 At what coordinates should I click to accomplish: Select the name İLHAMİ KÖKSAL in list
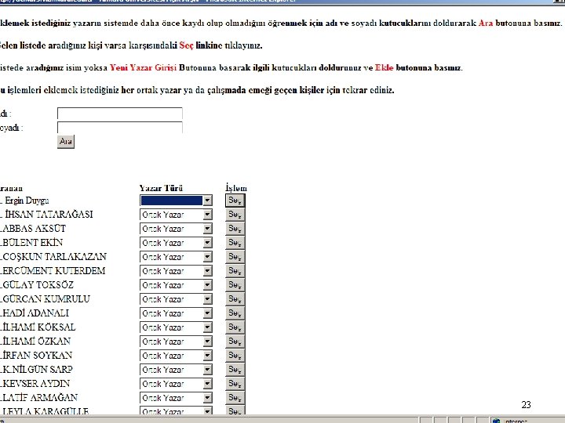click(x=39, y=327)
